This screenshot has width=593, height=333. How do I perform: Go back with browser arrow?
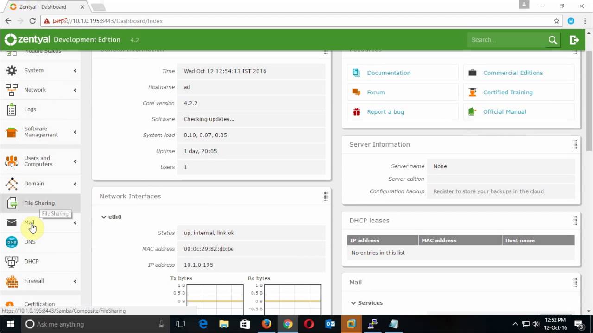[8, 21]
